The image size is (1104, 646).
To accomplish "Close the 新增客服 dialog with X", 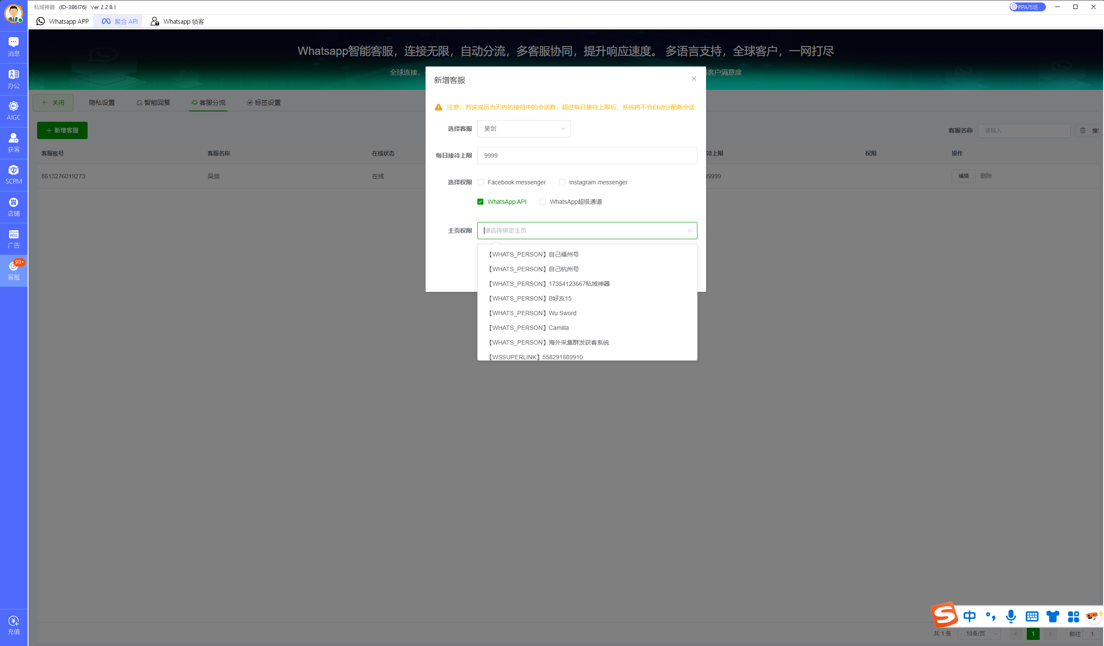I will click(x=694, y=79).
